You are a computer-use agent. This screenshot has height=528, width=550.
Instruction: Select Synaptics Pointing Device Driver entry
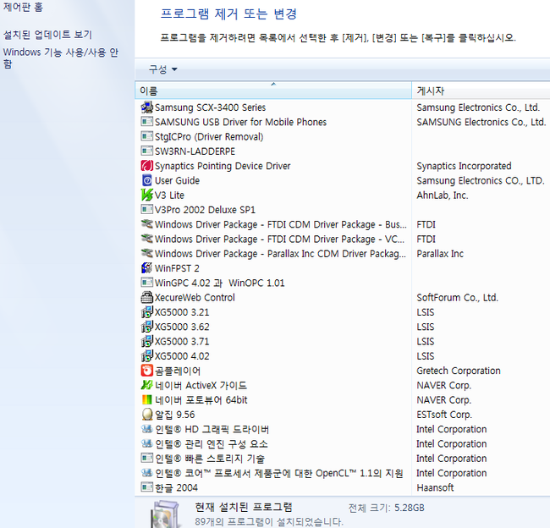tap(223, 166)
